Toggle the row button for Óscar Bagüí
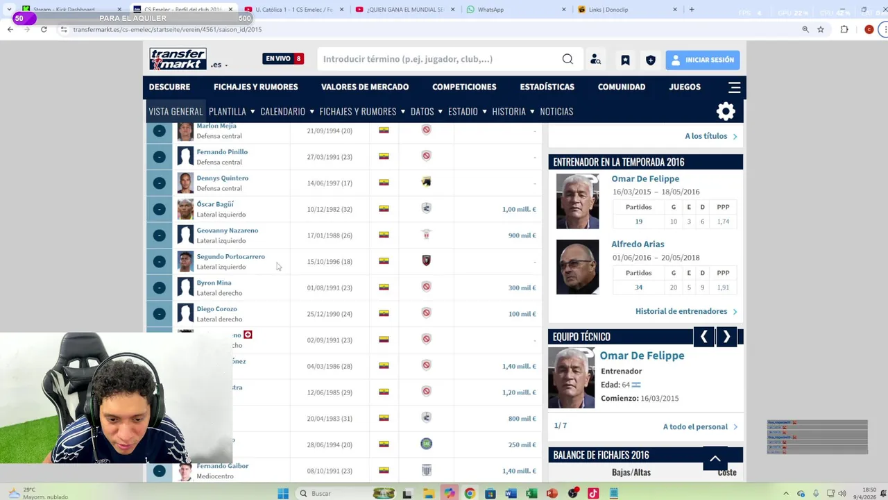 coord(159,209)
